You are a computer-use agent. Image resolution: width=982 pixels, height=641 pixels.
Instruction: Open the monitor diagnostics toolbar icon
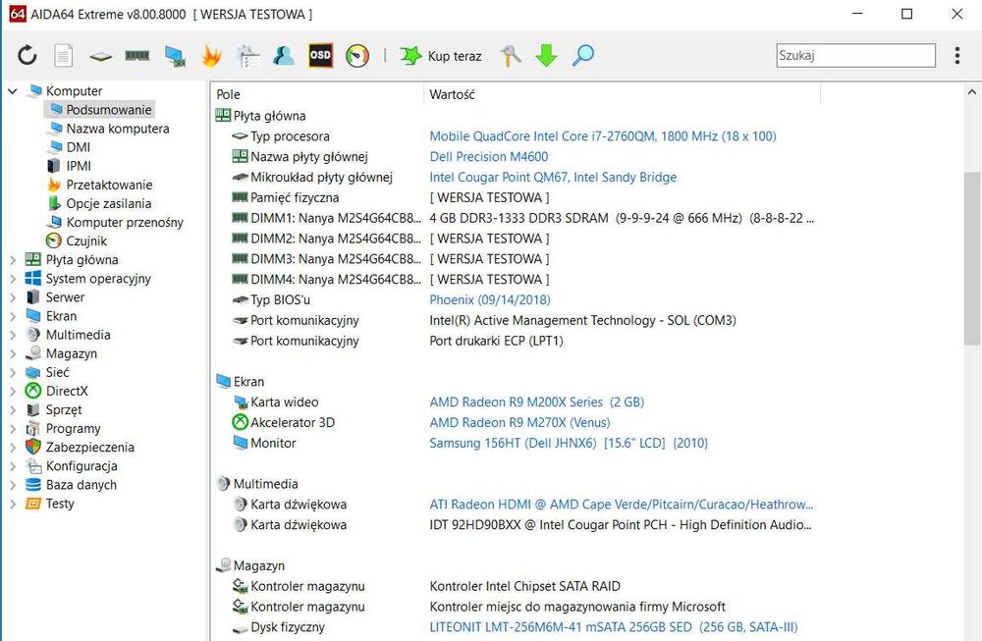click(x=175, y=56)
